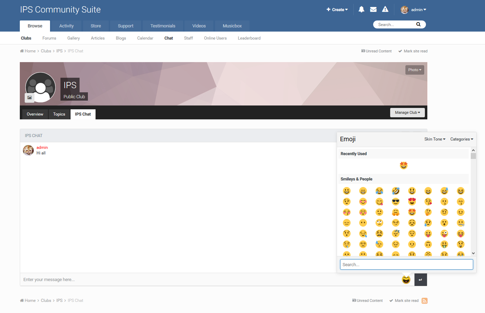The width and height of the screenshot is (485, 313).
Task: Open the Testimonials tab
Action: 163,26
